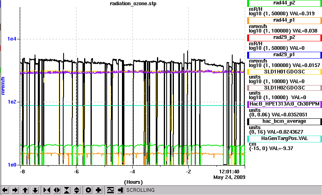The height and width of the screenshot is (195, 322).
Task: Select the hac_bcm_average black legend entry
Action: 285,121
